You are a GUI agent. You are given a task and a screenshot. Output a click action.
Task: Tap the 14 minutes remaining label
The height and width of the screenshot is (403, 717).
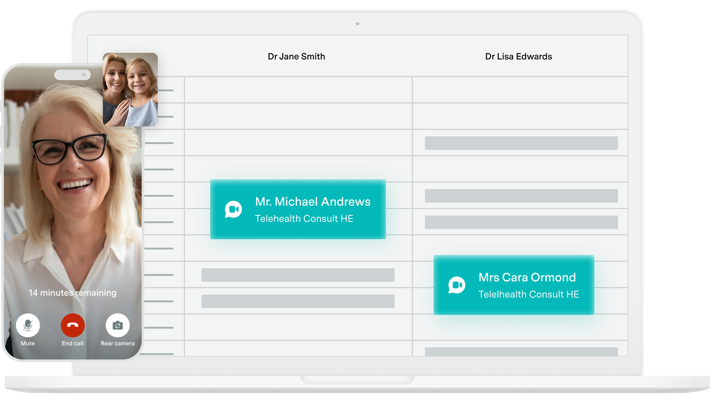(x=73, y=292)
